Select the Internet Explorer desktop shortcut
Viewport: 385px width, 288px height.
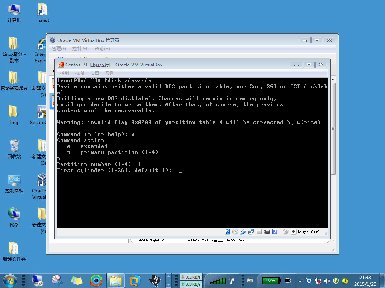pos(40,50)
